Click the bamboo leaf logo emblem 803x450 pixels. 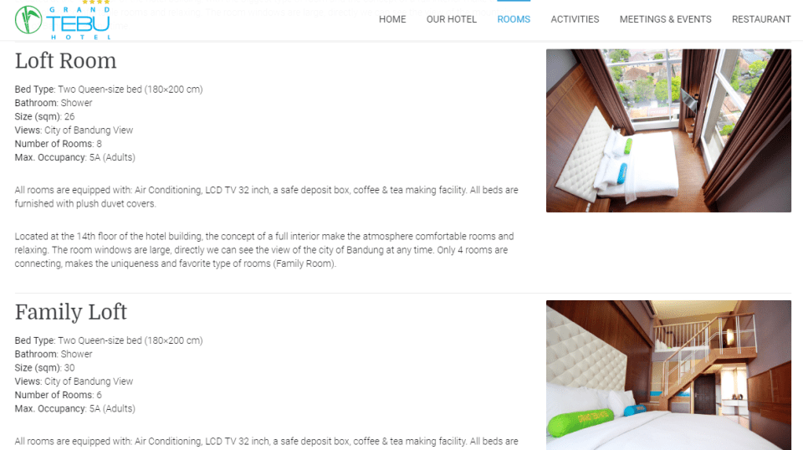28,20
